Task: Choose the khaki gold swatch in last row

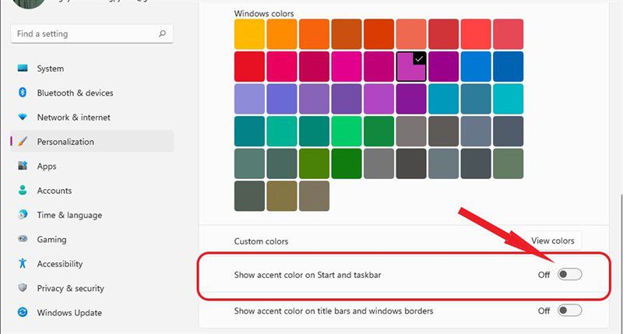Action: click(282, 195)
